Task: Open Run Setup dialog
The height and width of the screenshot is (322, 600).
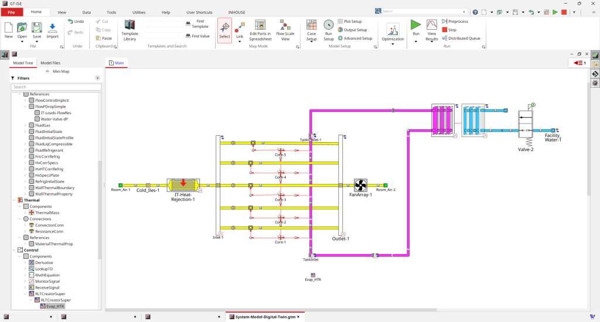Action: (x=329, y=29)
